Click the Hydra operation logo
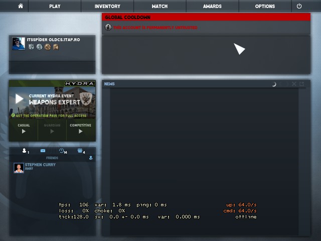 point(80,83)
